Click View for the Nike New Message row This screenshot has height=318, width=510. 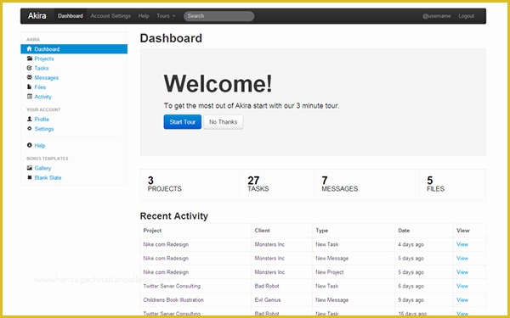(x=462, y=259)
